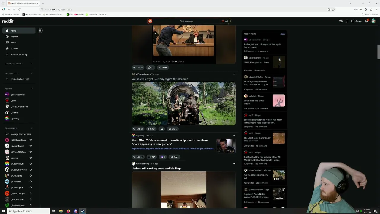Bookmark the page via address bar star
The image size is (380, 214).
(333, 10)
